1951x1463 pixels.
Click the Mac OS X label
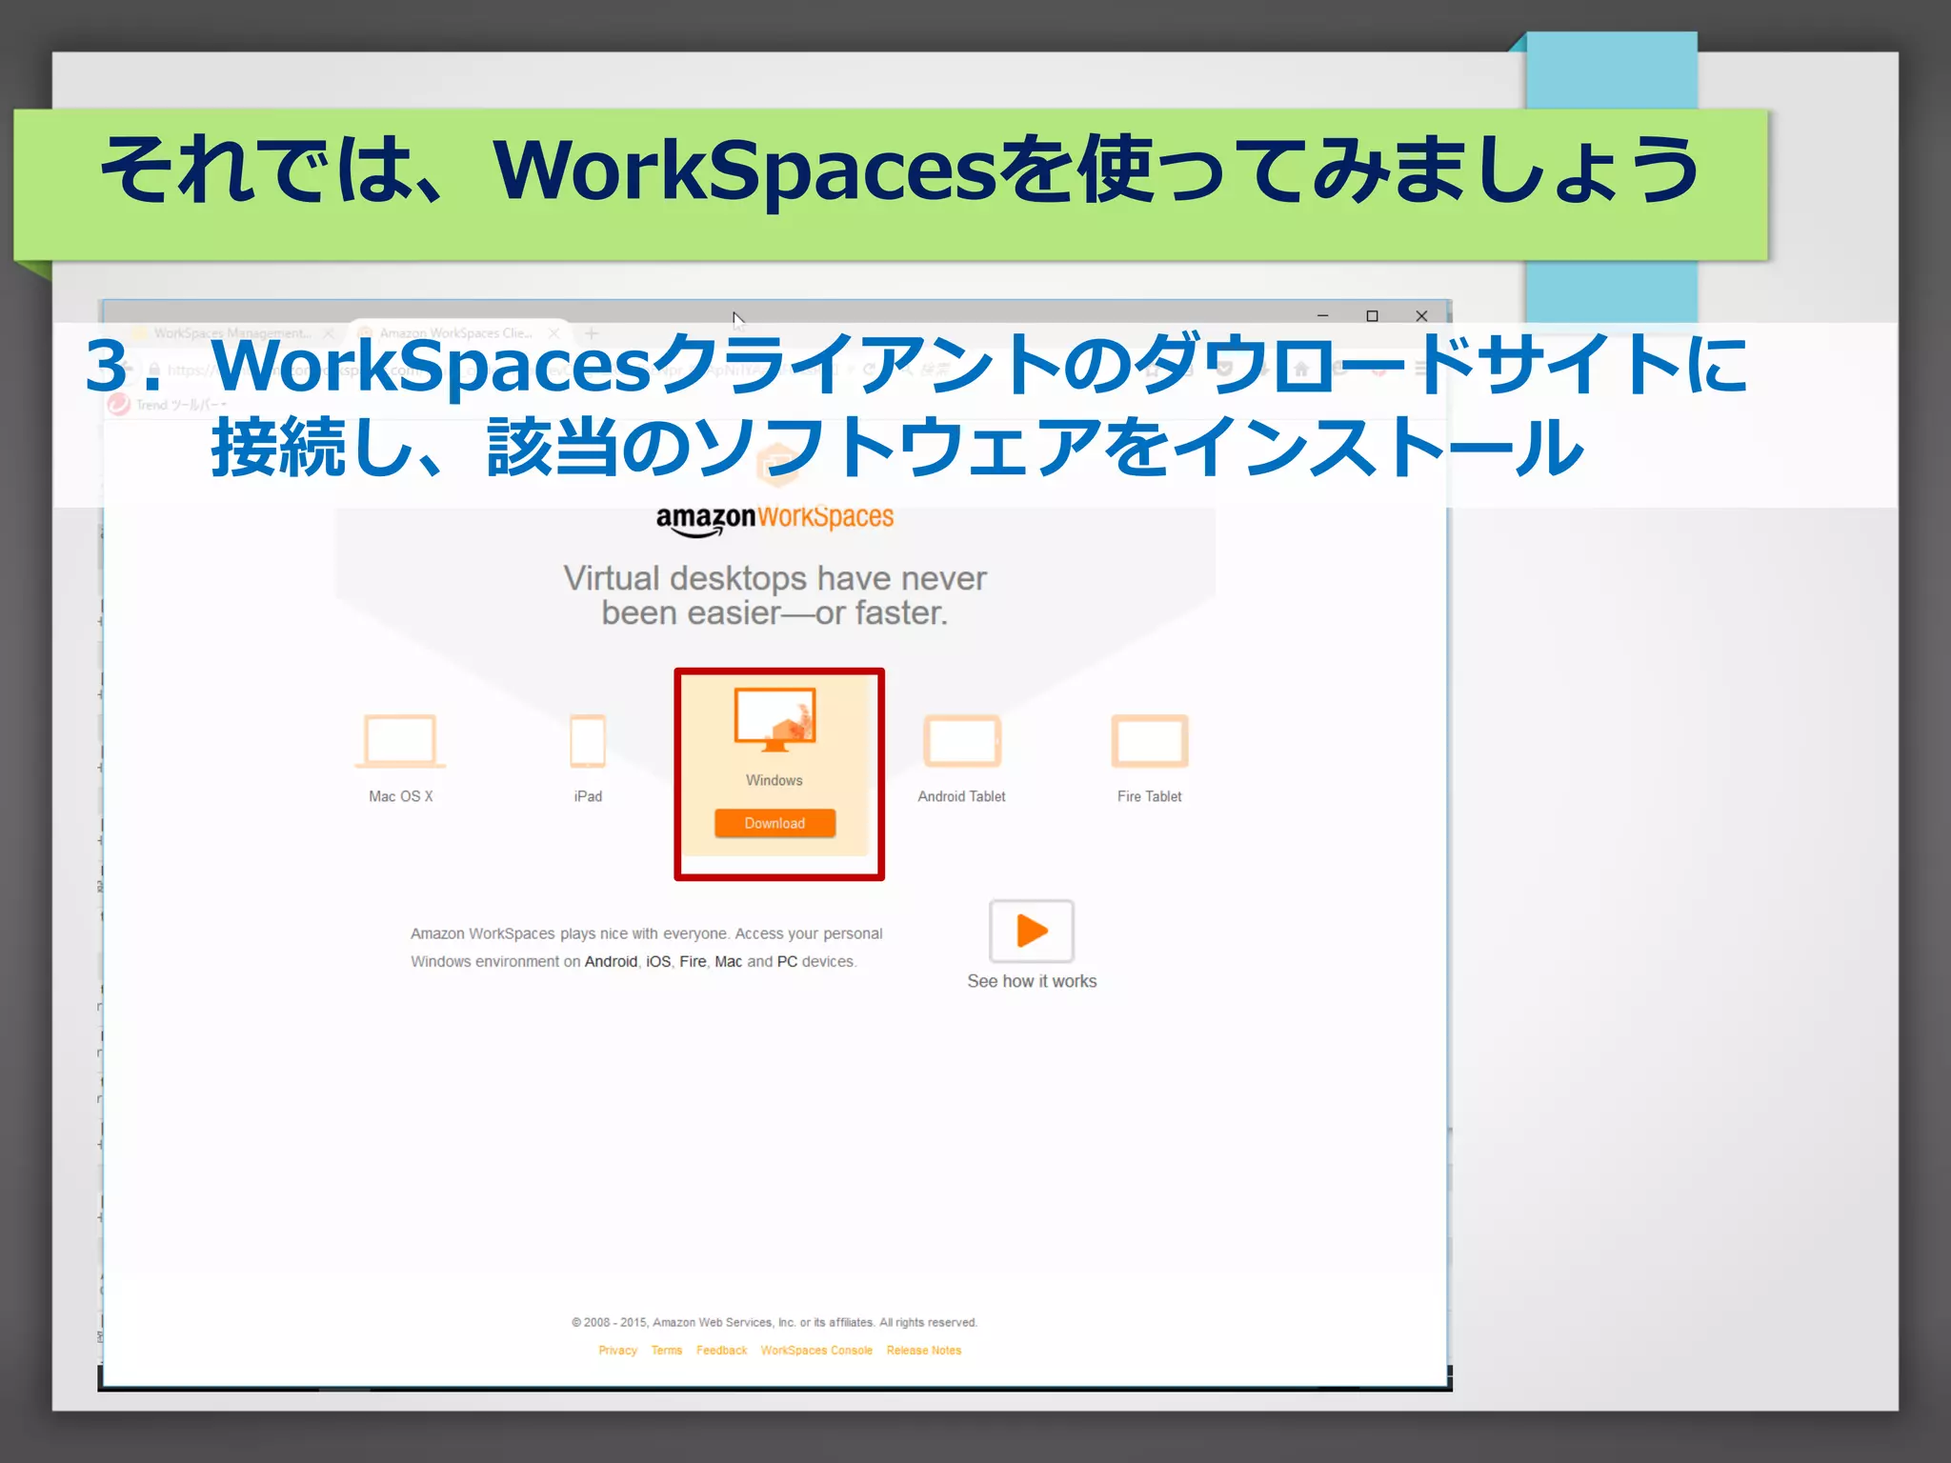pyautogui.click(x=401, y=796)
